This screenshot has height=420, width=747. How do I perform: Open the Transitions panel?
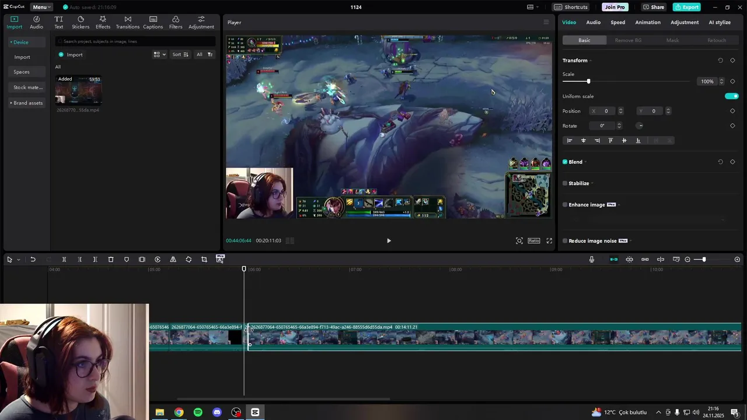[x=127, y=23]
